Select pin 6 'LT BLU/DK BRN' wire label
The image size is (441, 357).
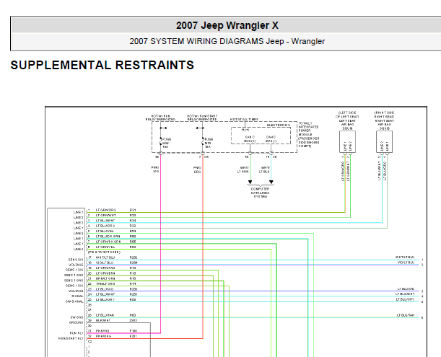click(108, 237)
